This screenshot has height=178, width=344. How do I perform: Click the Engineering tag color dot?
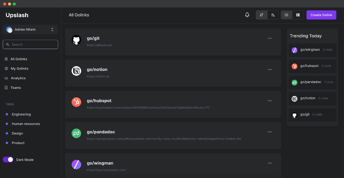[x=7, y=114]
